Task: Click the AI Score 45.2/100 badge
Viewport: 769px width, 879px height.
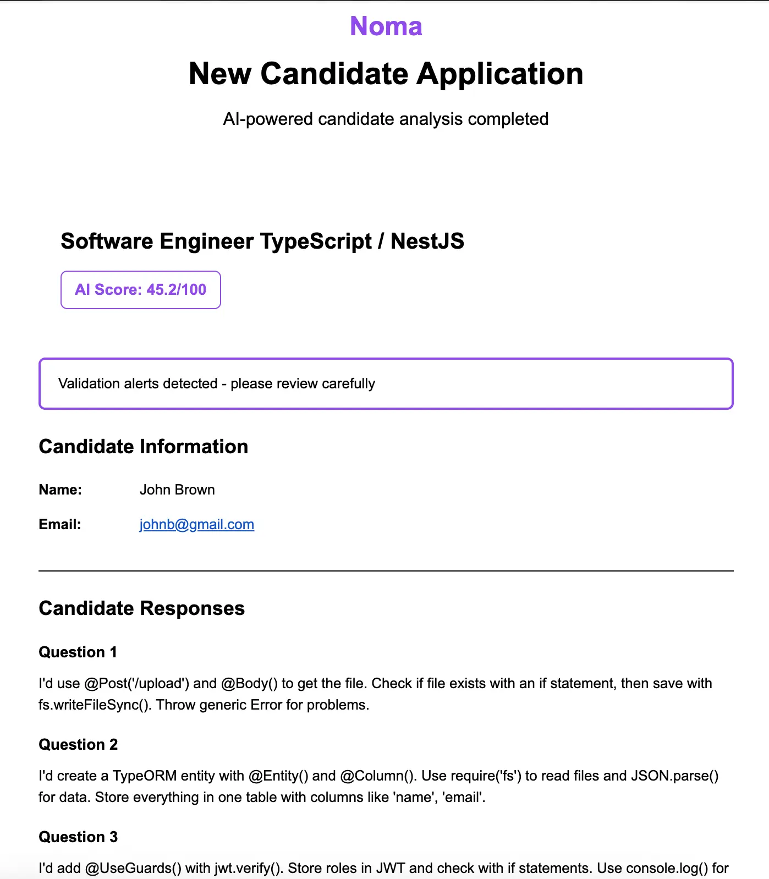Action: (141, 290)
